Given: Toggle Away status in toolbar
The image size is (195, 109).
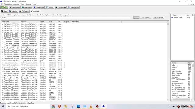Looking at the screenshot, I should point(39,7).
